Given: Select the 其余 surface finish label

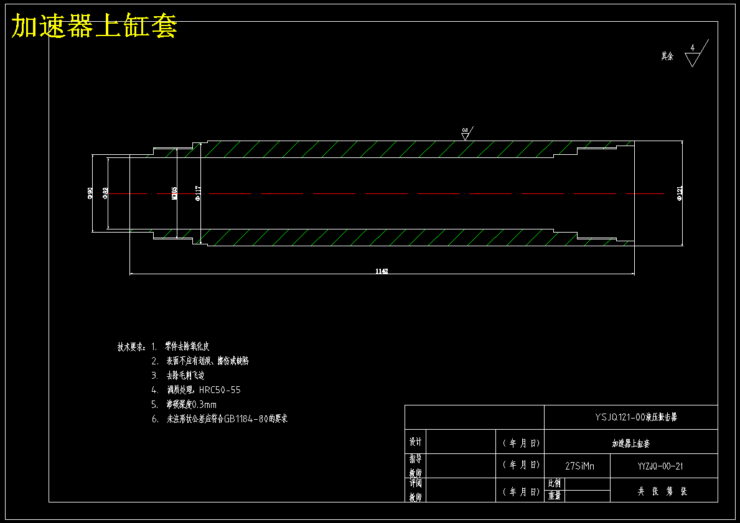Looking at the screenshot, I should coord(667,56).
